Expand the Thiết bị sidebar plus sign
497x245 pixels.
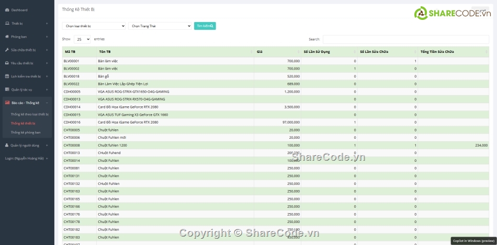coord(47,24)
